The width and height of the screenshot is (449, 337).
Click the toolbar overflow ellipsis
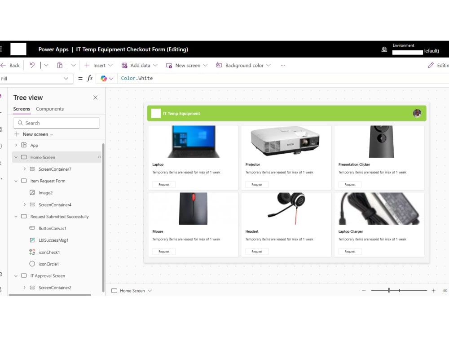[x=283, y=65]
